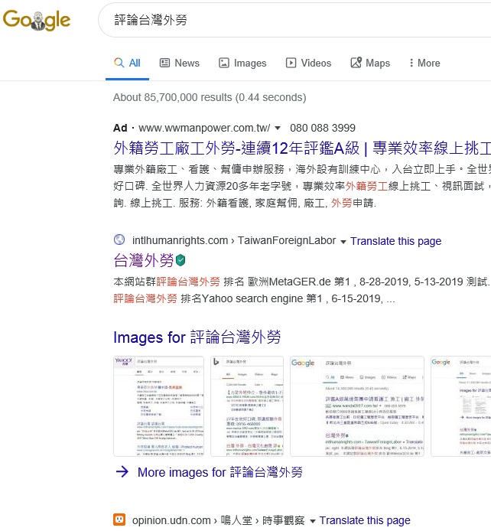The image size is (491, 531).
Task: Click the magnifier icon on All tab
Action: pos(119,63)
